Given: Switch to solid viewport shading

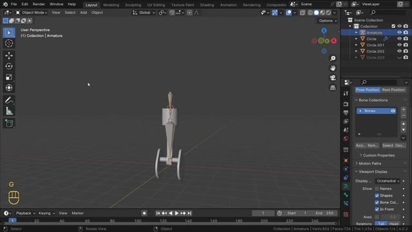Looking at the screenshot, I should (x=316, y=13).
